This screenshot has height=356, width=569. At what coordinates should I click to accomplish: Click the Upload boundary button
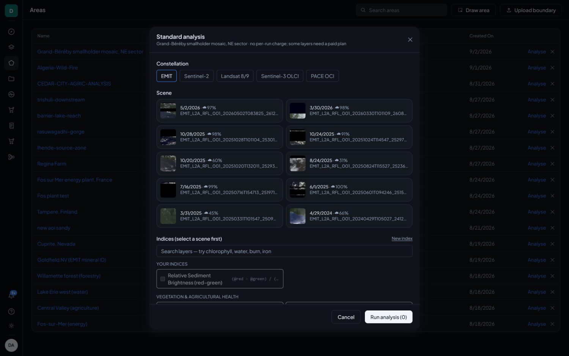pyautogui.click(x=531, y=10)
